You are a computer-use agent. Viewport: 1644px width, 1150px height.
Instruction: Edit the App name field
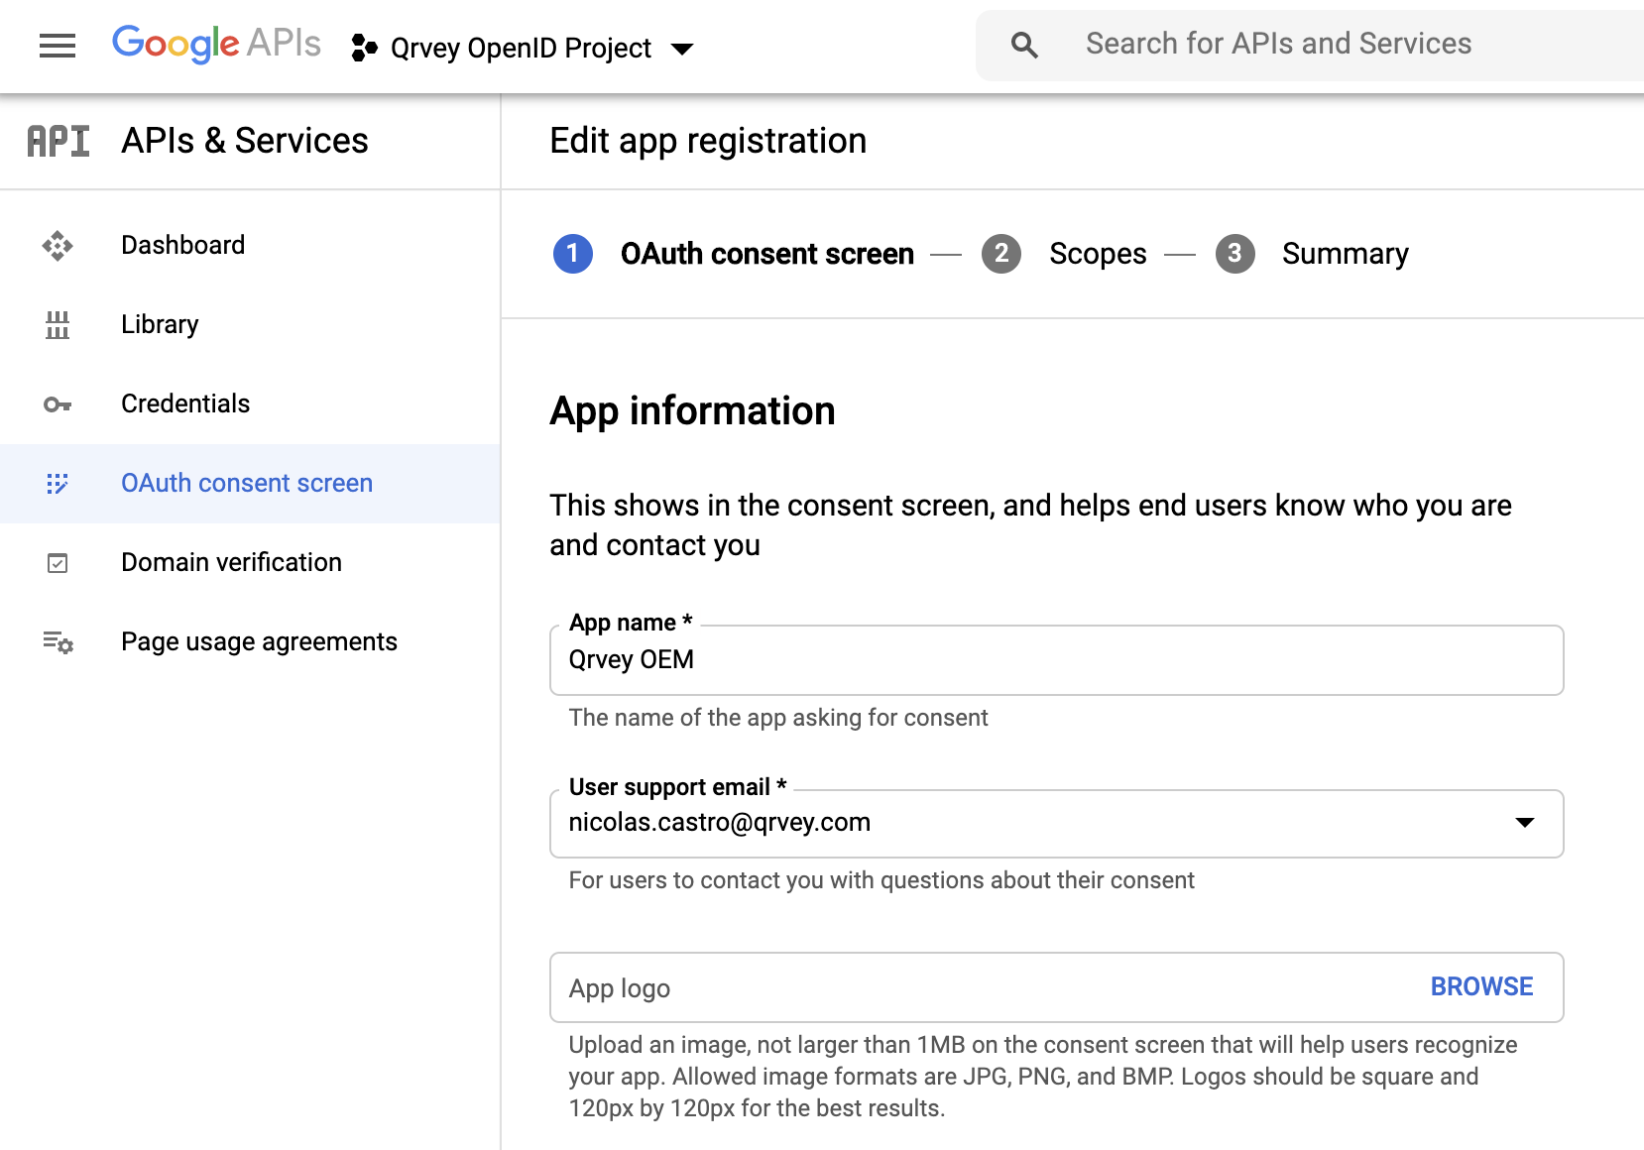point(1057,660)
